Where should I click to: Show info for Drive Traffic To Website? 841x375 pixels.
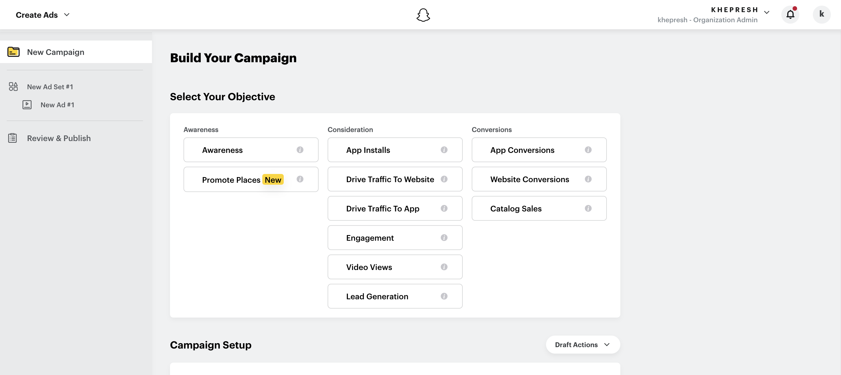[444, 179]
